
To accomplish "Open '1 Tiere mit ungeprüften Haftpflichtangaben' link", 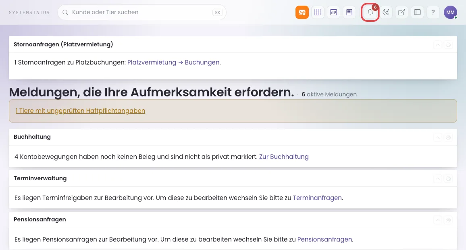I will 80,111.
